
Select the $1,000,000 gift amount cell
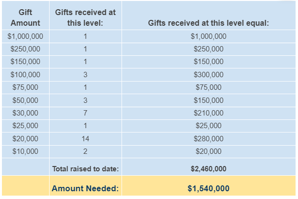(x=25, y=36)
